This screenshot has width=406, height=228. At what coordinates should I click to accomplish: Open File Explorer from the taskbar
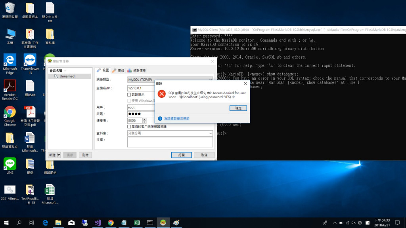tap(58, 222)
